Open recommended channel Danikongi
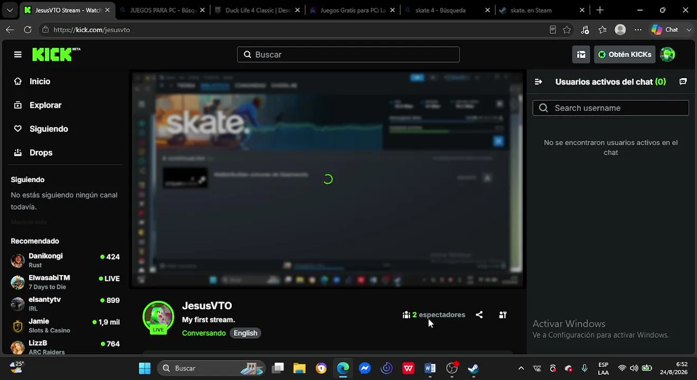Viewport: 697px width, 380px height. (65, 260)
